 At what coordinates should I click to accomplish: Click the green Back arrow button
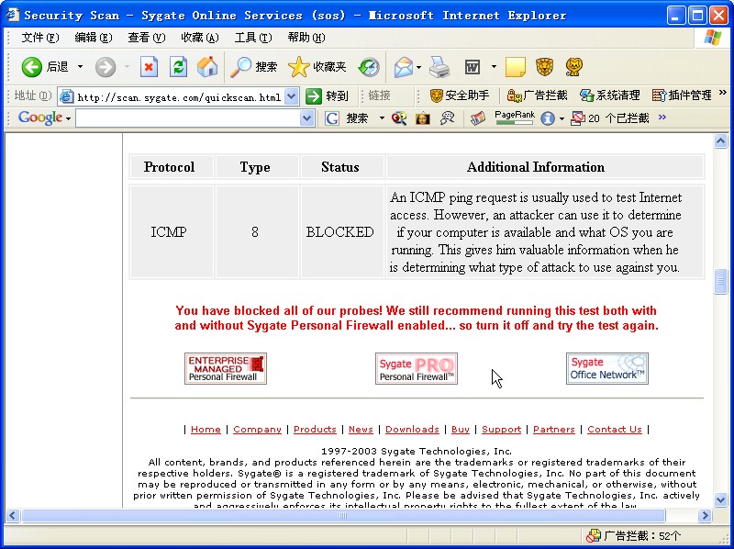pos(32,67)
